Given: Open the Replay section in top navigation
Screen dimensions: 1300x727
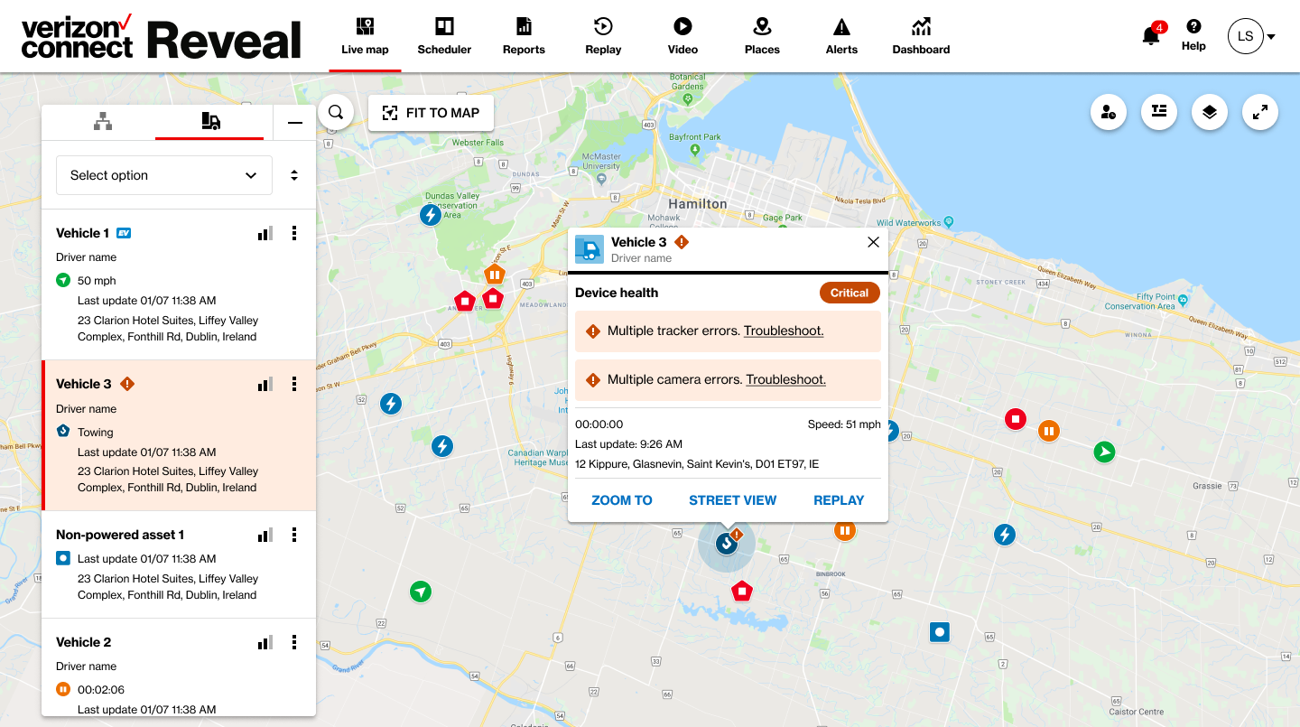Looking at the screenshot, I should click(x=603, y=36).
